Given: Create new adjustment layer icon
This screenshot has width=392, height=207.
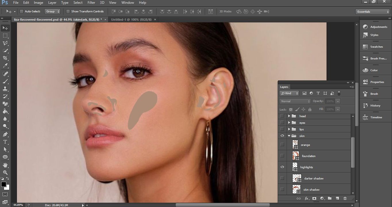Looking at the screenshot, I should click(x=322, y=198).
